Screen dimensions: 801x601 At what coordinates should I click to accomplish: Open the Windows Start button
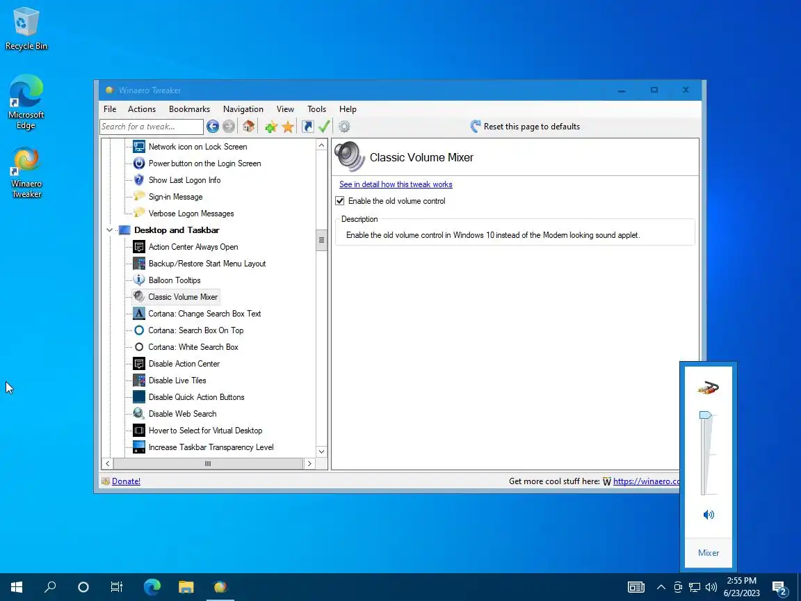[17, 587]
